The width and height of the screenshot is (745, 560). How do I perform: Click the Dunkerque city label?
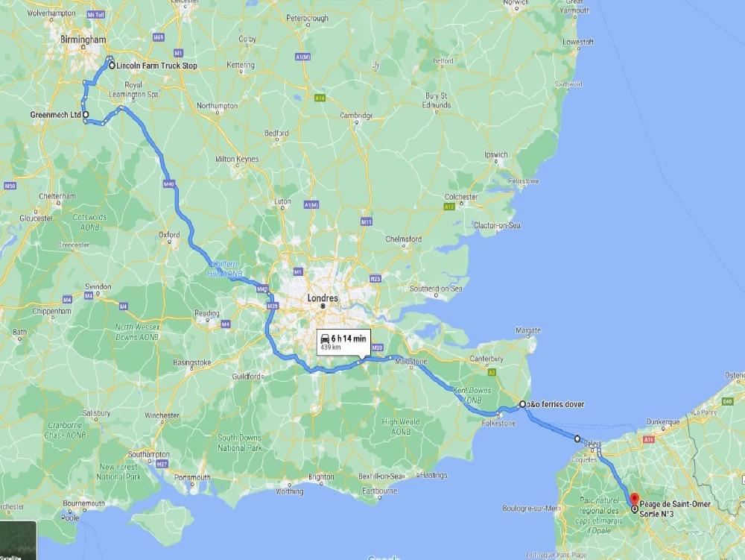coord(663,421)
